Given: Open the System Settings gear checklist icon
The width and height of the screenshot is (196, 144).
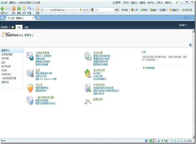Looking at the screenshot, I should point(88,56).
